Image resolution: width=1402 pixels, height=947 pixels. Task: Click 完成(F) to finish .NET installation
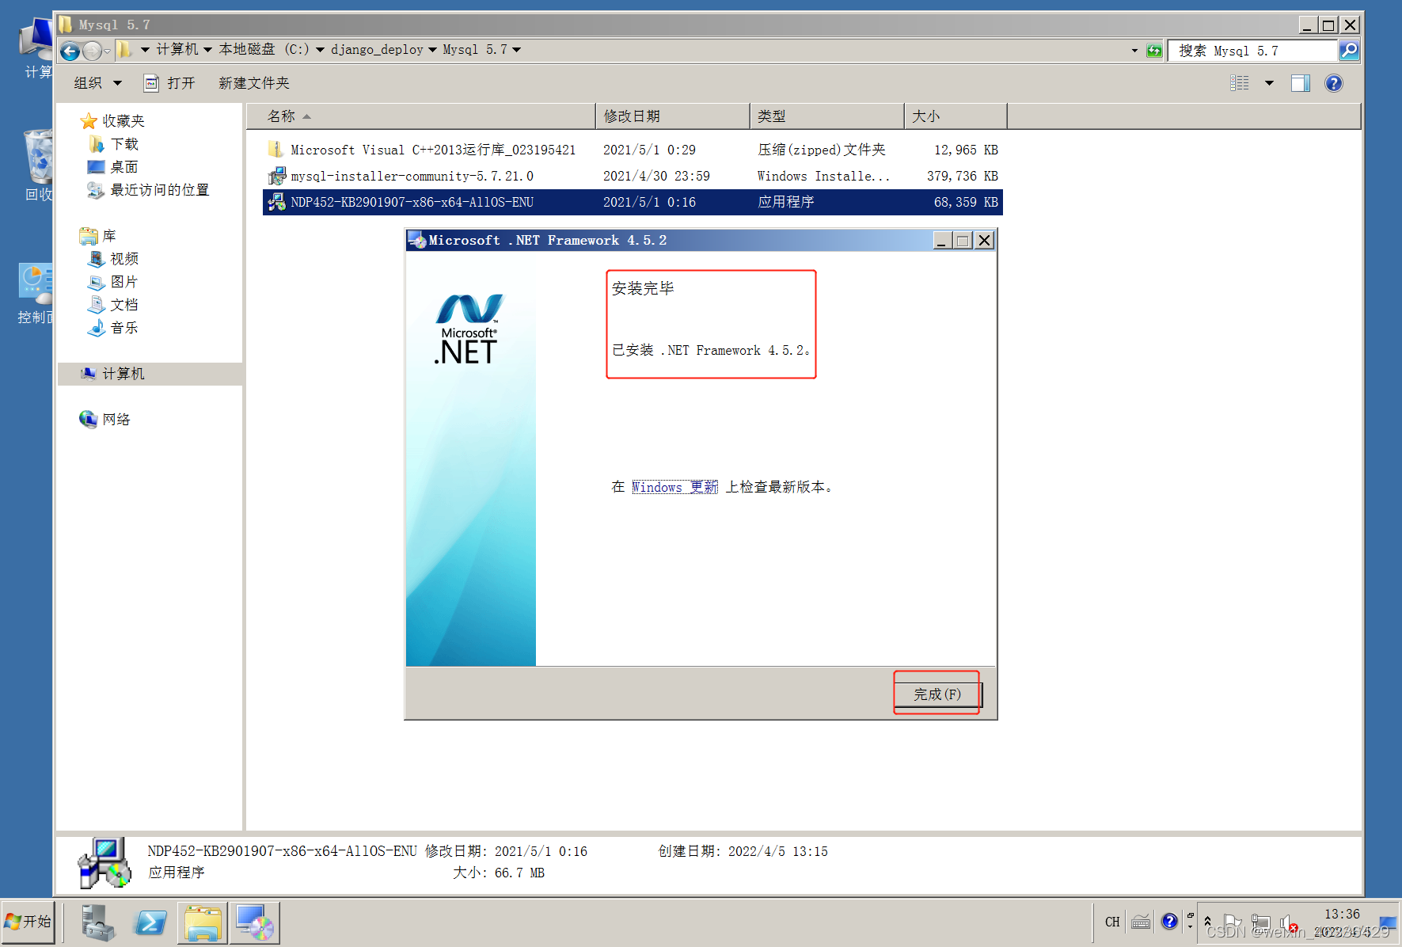click(x=937, y=694)
